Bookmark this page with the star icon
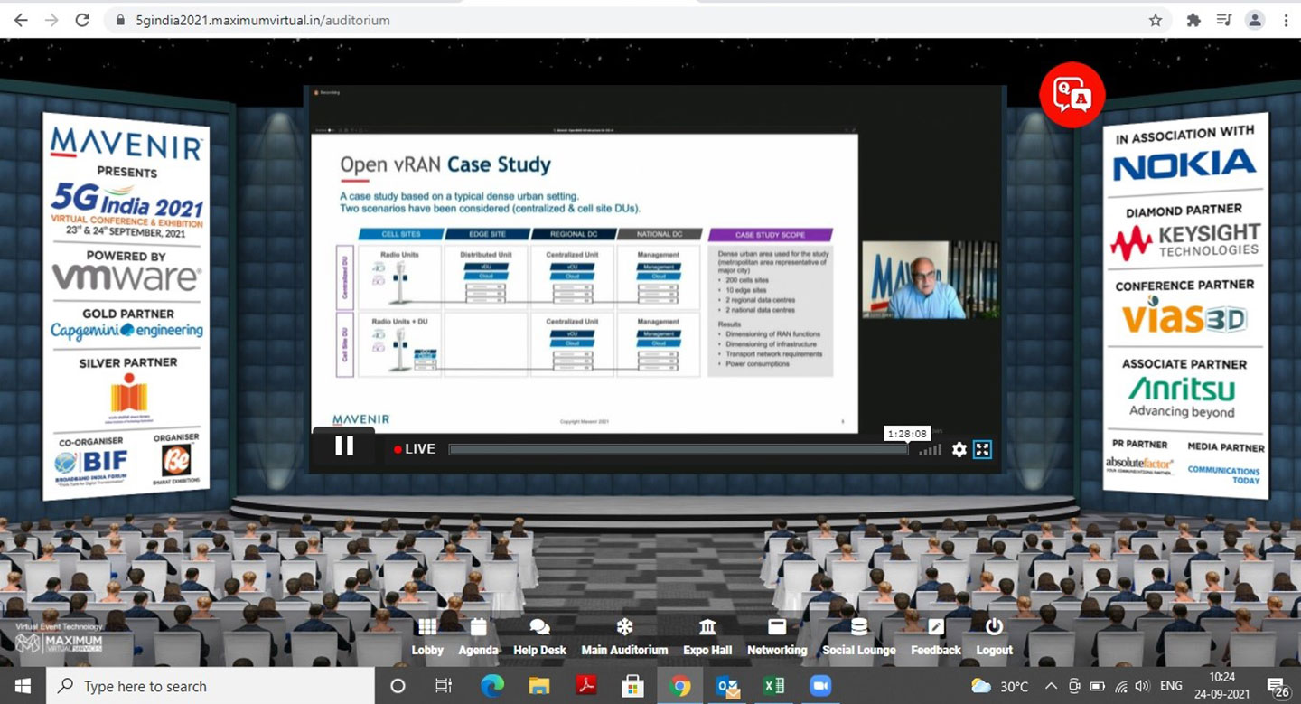Image resolution: width=1301 pixels, height=704 pixels. click(x=1156, y=20)
